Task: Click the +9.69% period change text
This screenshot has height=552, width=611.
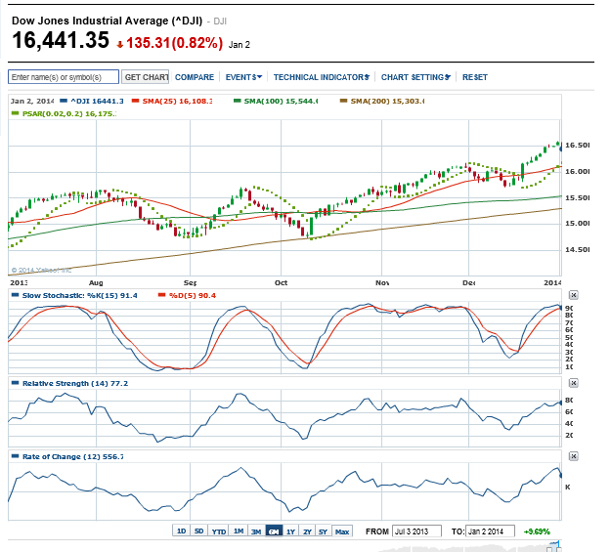Action: click(x=537, y=531)
